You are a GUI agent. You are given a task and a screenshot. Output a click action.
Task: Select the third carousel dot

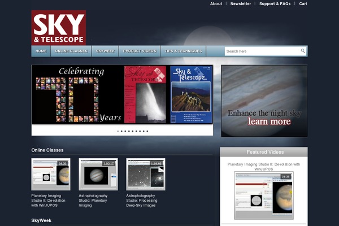(x=125, y=131)
